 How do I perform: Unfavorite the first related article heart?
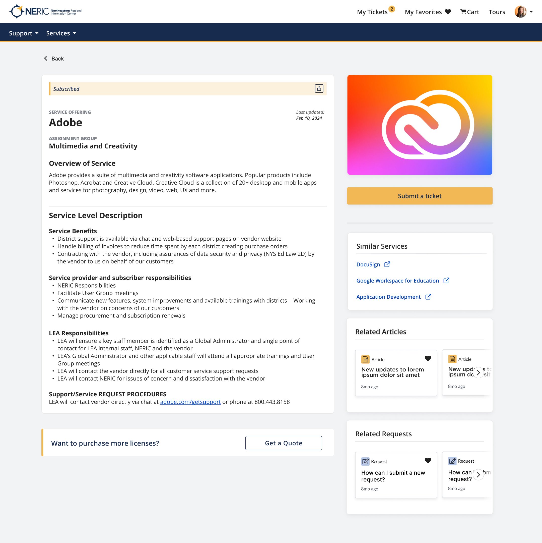[428, 358]
